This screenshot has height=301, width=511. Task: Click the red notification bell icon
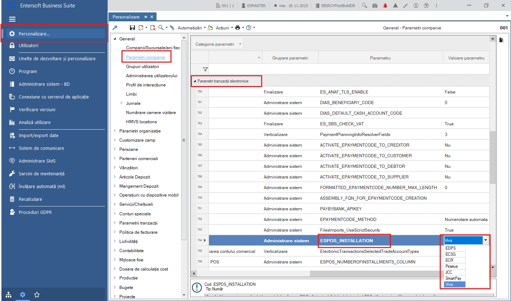click(385, 6)
